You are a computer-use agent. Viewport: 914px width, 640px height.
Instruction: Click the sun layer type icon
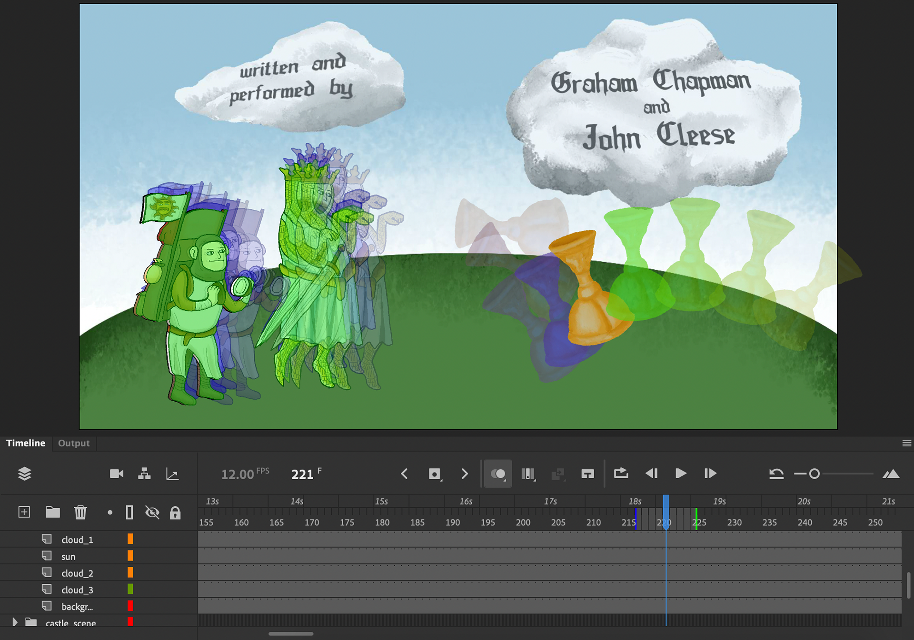[47, 555]
